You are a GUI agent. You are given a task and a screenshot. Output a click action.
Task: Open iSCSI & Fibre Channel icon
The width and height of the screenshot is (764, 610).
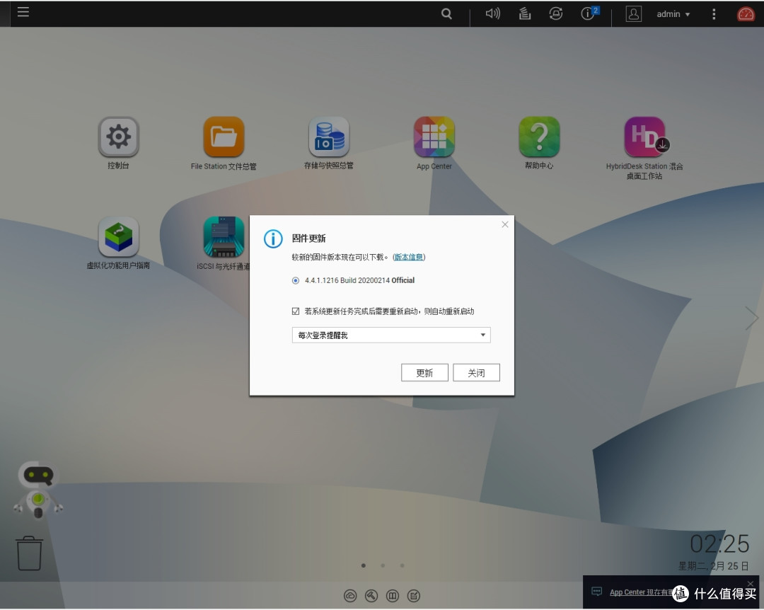click(224, 236)
